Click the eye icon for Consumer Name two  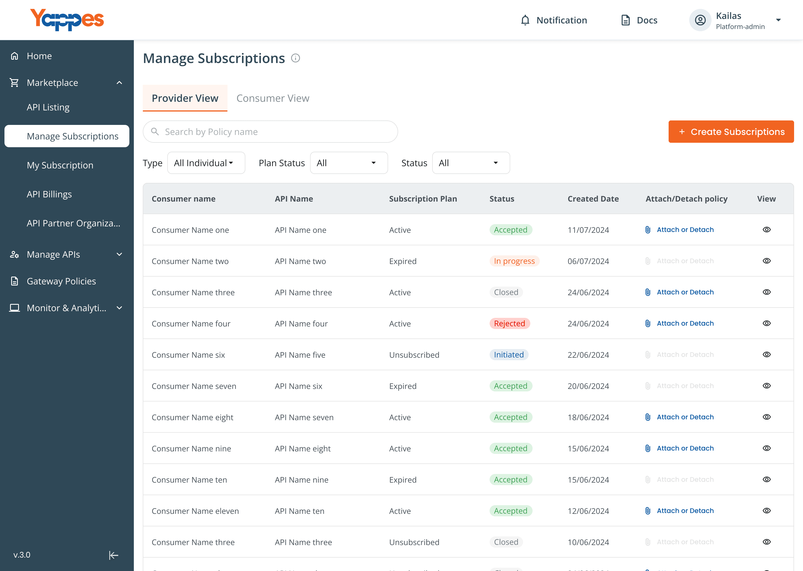click(x=766, y=261)
